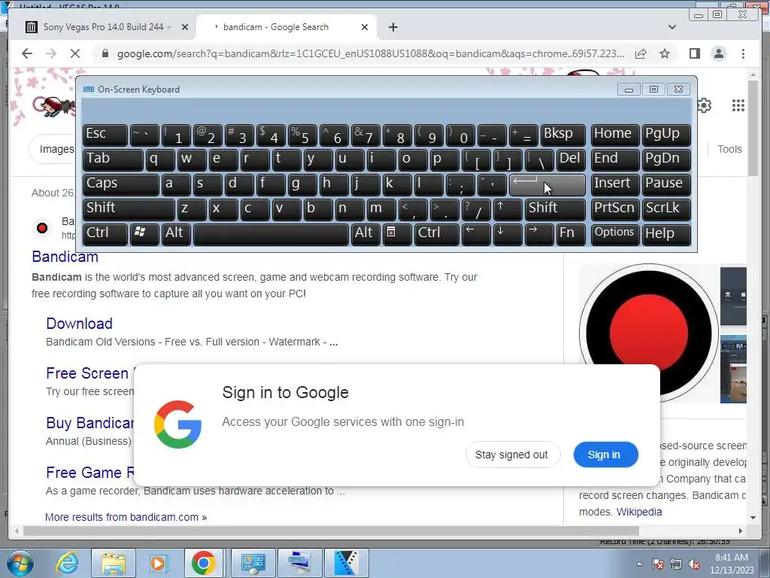The width and height of the screenshot is (770, 578).
Task: Open Google apps grid
Action: click(738, 105)
